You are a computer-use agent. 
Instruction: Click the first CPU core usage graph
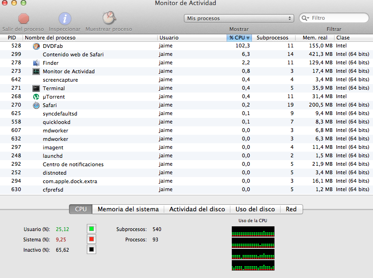click(253, 232)
